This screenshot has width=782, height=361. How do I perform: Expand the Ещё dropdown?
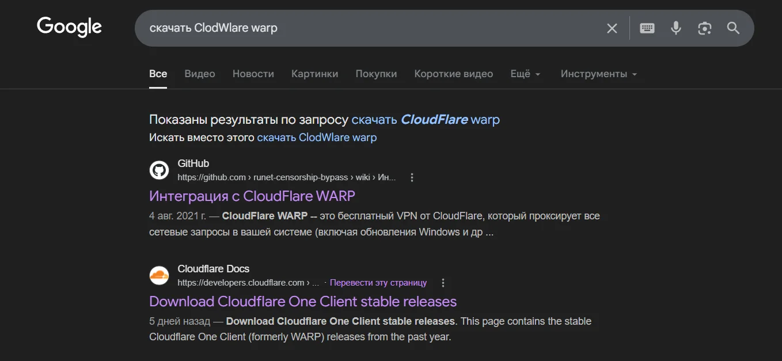(x=525, y=74)
